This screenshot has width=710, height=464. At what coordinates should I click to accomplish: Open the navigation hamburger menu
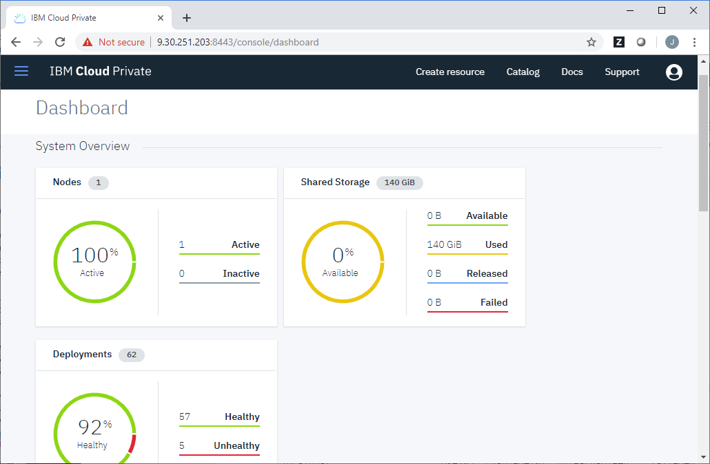click(21, 71)
